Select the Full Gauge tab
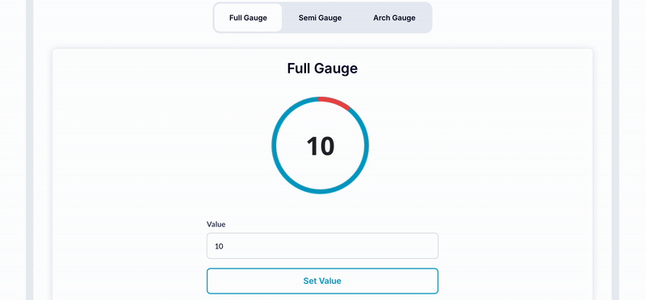The image size is (646, 300). coord(248,18)
